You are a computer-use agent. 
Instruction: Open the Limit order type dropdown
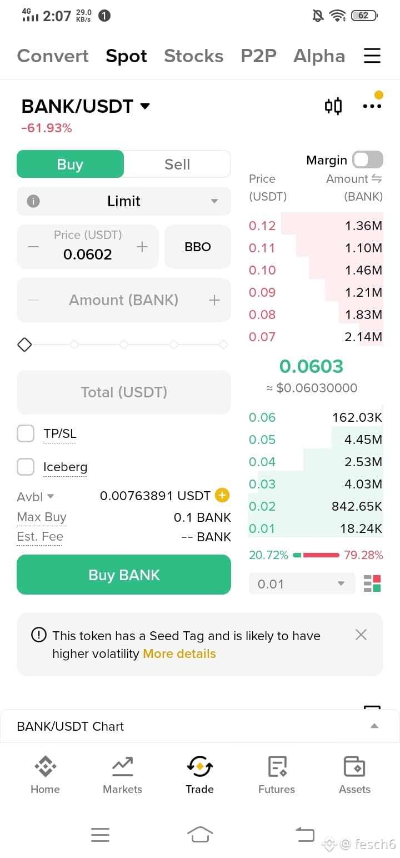[x=124, y=201]
